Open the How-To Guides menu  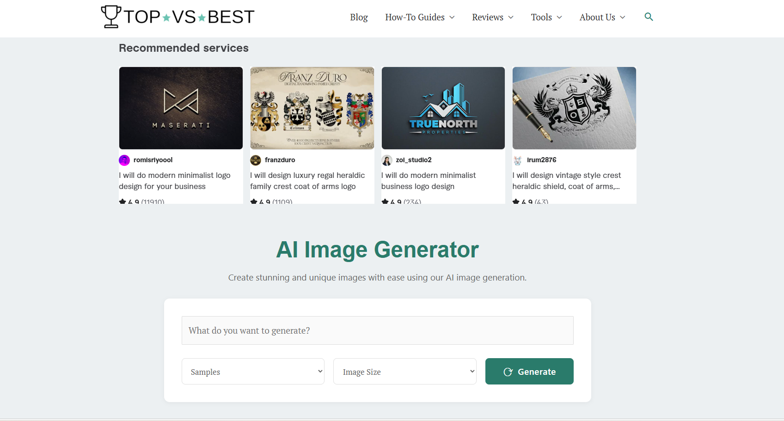[x=415, y=17]
